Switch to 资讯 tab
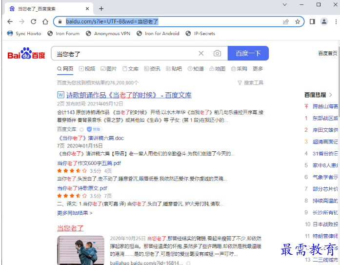 tap(152, 69)
